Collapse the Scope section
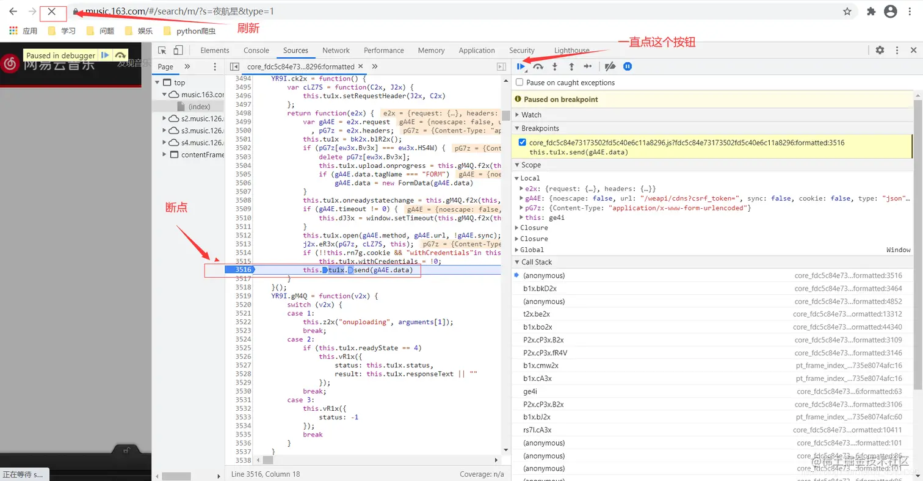This screenshot has width=923, height=481. click(714, 165)
